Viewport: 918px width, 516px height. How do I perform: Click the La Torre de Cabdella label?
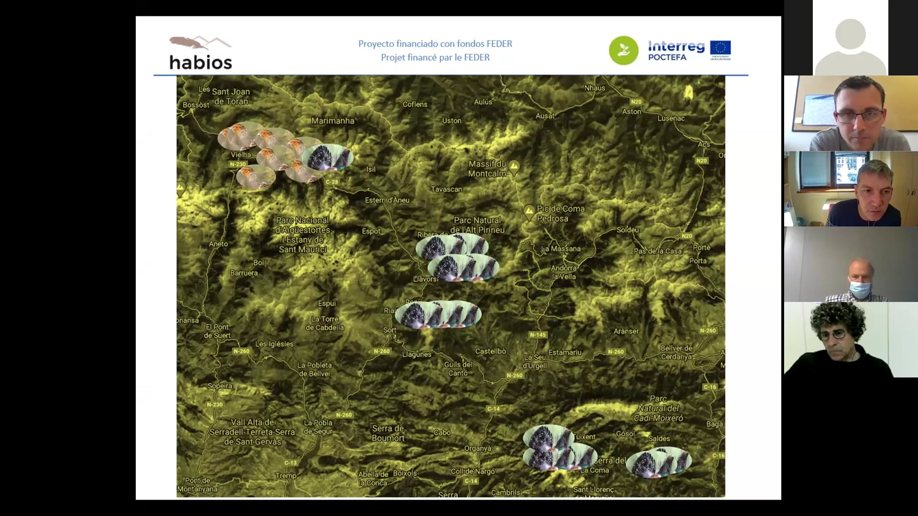coord(325,323)
